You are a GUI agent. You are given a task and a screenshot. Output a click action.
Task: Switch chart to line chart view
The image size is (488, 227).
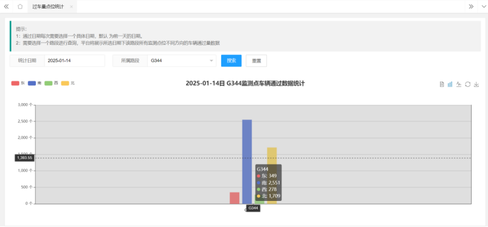point(459,84)
